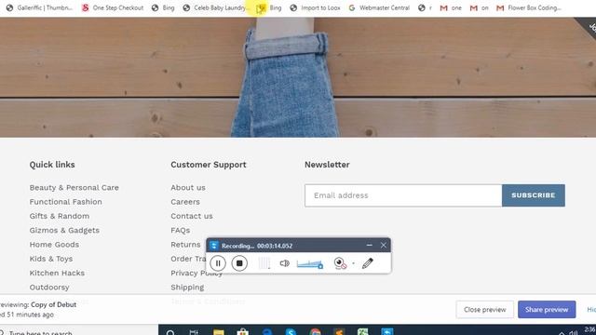
Task: Toggle the webcam capture icon
Action: click(340, 262)
